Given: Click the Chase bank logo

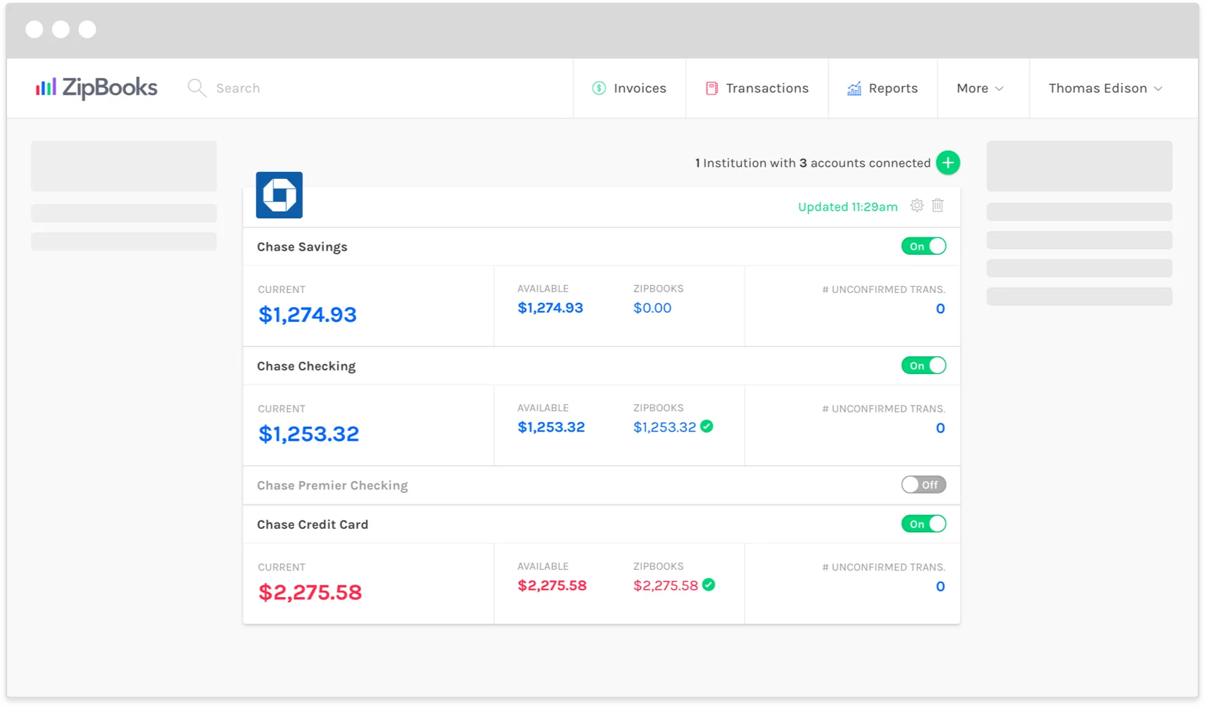Looking at the screenshot, I should pos(279,195).
